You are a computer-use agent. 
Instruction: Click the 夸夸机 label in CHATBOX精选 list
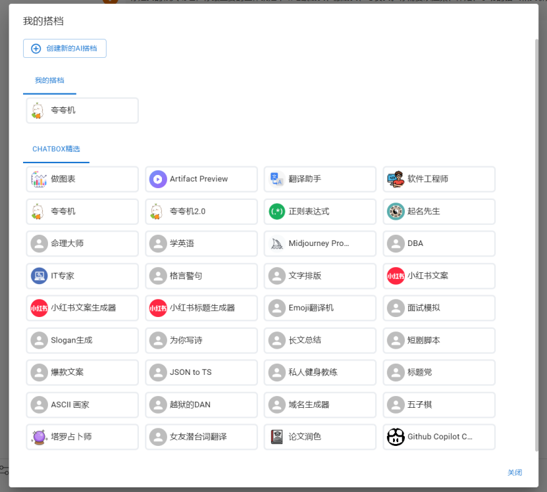(x=63, y=212)
